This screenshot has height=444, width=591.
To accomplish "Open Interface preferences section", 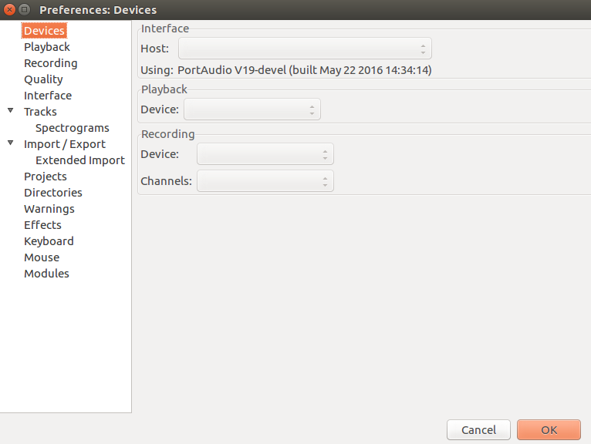I will 48,96.
